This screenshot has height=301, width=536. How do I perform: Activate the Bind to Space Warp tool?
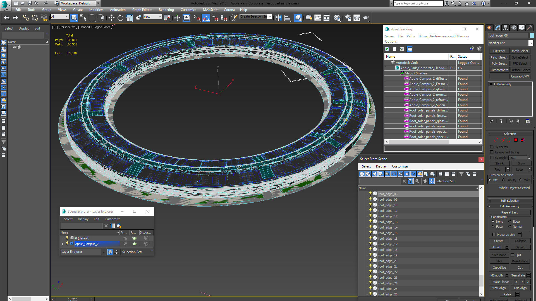point(44,18)
